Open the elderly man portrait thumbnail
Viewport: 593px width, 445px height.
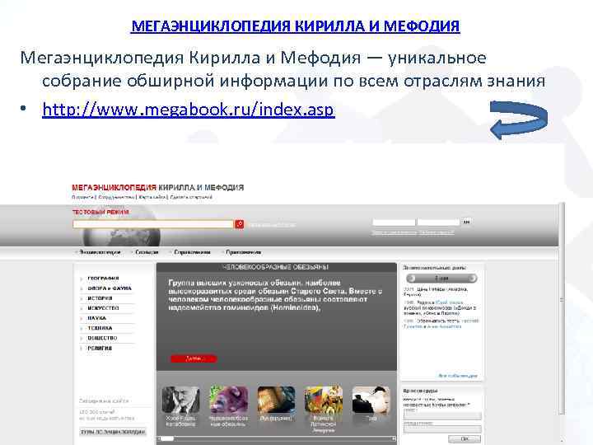[180, 400]
